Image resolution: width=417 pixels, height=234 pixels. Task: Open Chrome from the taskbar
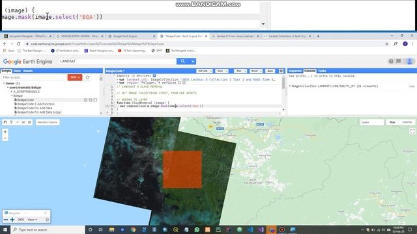pyautogui.click(x=133, y=229)
